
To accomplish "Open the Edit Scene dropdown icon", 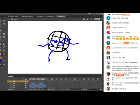I will [x=84, y=19].
